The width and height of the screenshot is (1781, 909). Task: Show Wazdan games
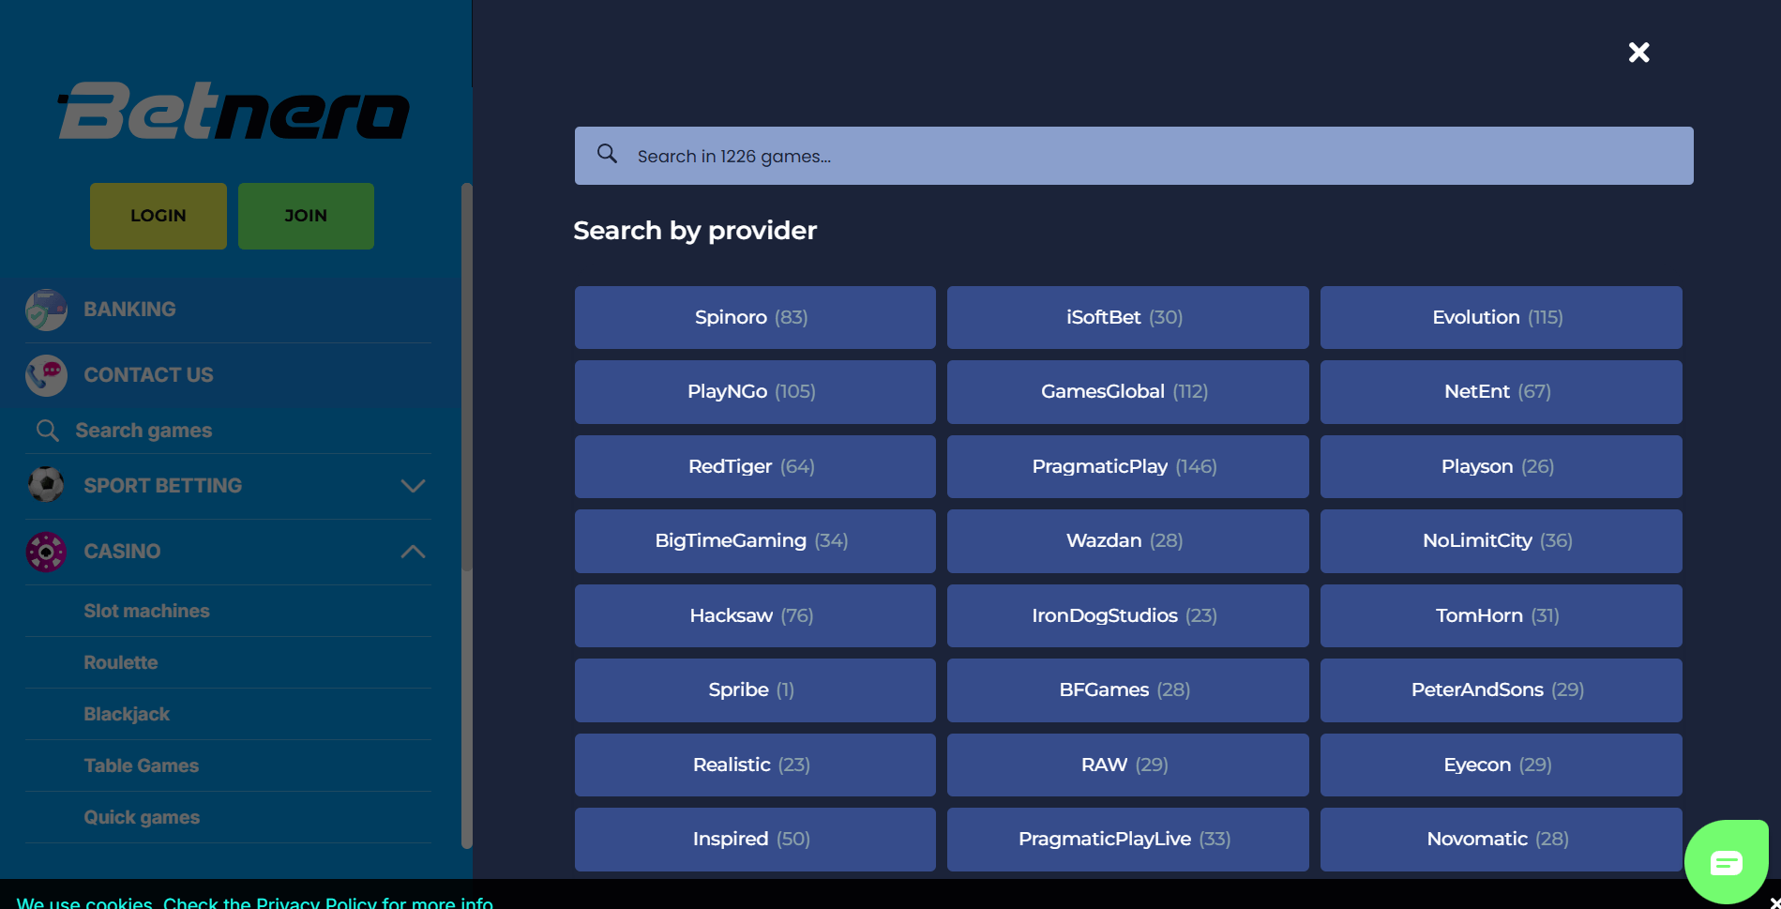1127,541
